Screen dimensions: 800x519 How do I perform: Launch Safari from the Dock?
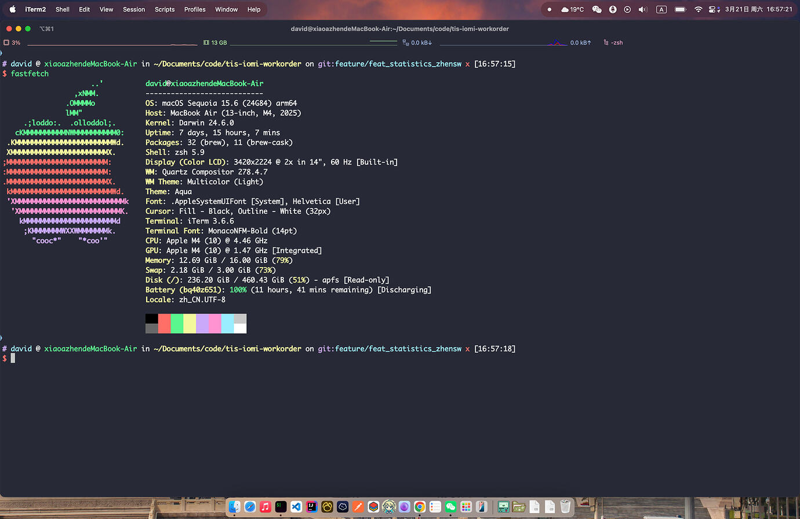250,507
